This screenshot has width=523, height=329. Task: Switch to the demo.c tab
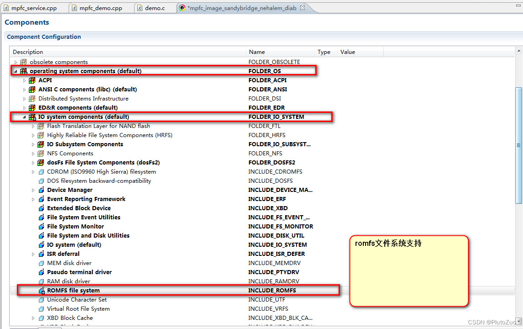[x=154, y=8]
